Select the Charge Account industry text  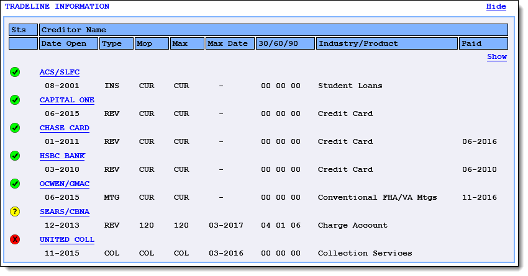tap(353, 225)
